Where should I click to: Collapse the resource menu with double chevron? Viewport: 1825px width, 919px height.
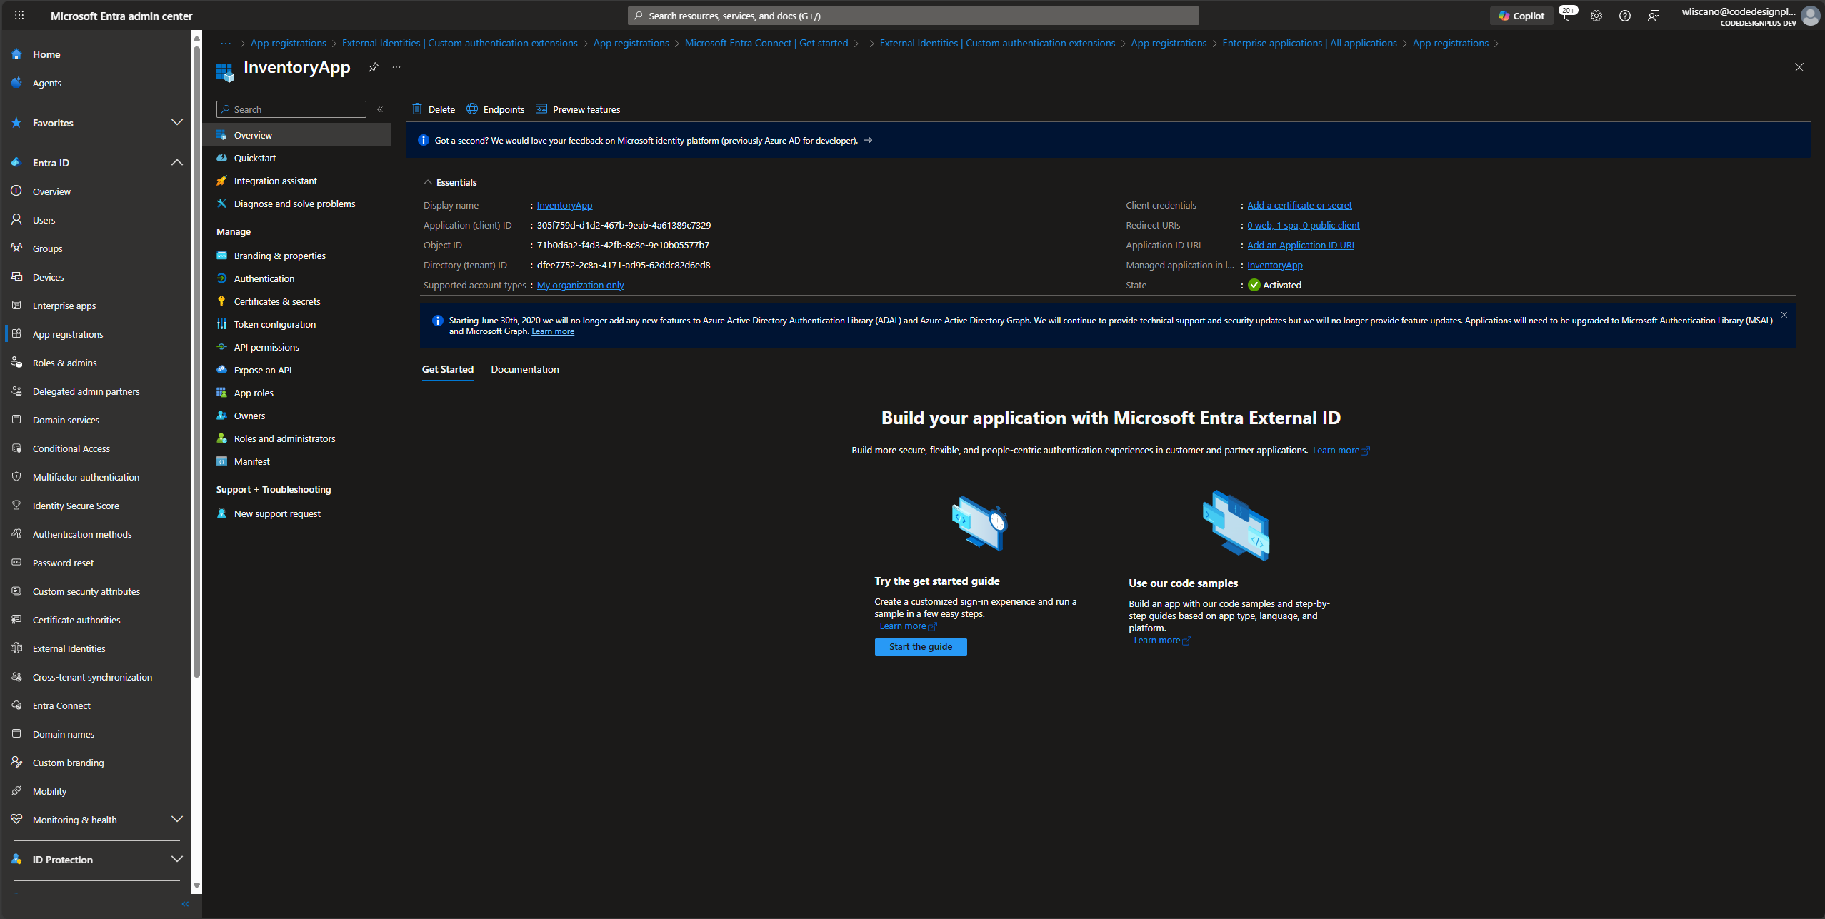(380, 109)
